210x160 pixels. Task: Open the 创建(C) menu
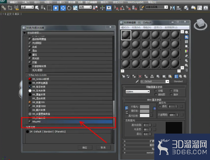pyautogui.click(x=61, y=2)
